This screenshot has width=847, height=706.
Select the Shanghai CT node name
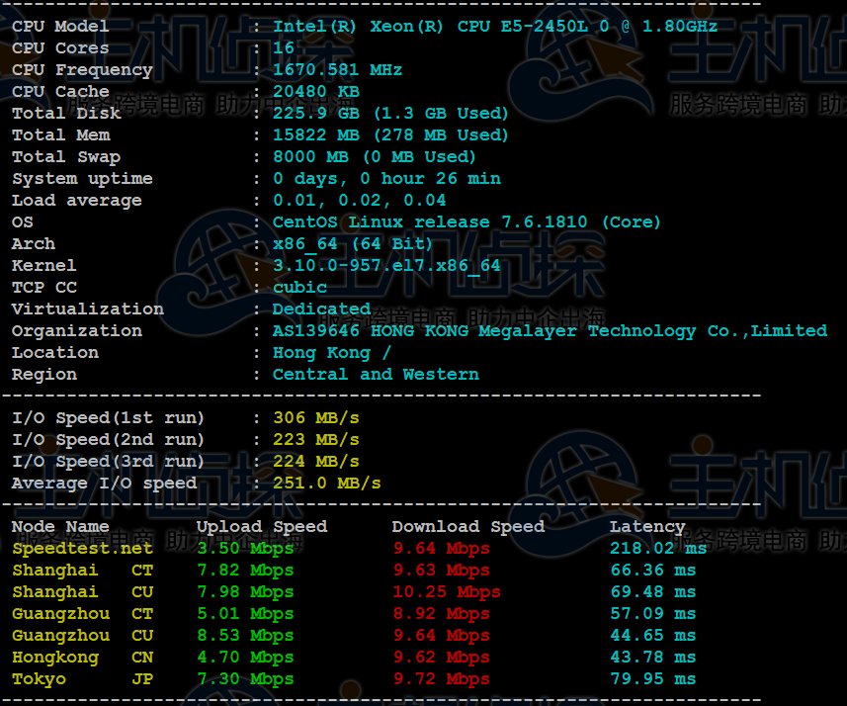[83, 571]
